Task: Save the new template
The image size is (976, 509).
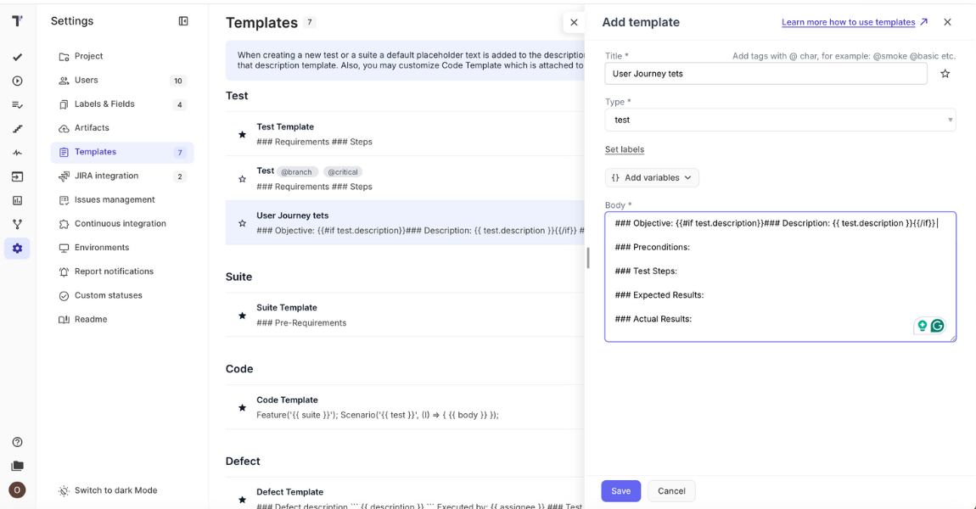Action: (620, 490)
